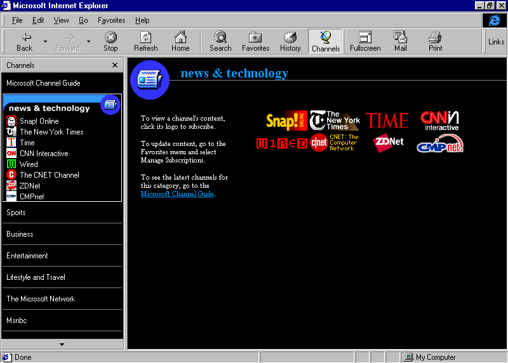Select Snap! Online channel in sidebar
This screenshot has width=508, height=363.
39,121
